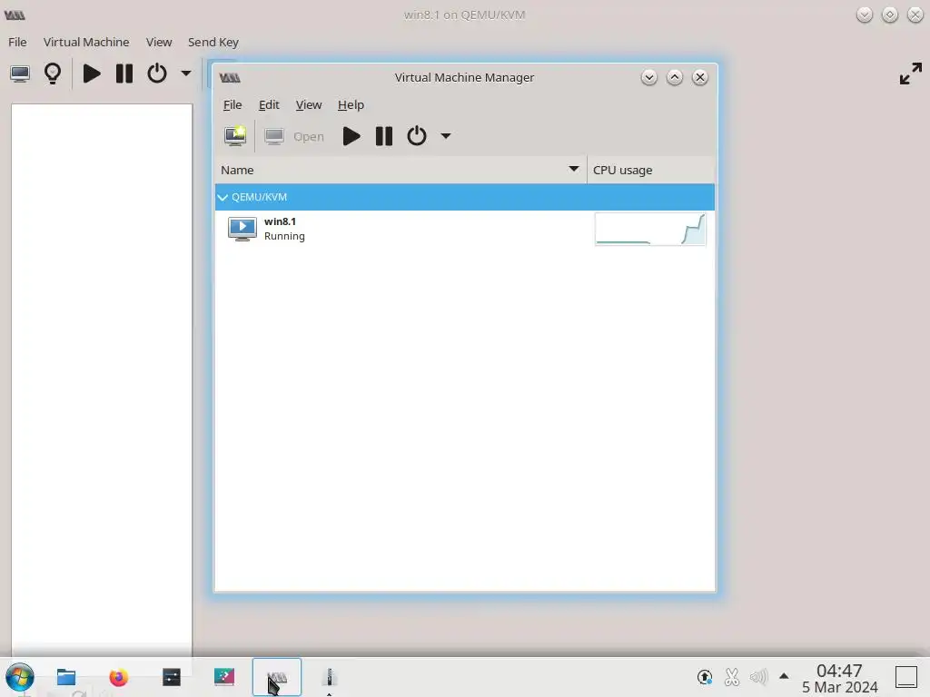Open the shutdown options dropdown in Virtual Machine Manager
This screenshot has width=930, height=697.
pos(445,136)
